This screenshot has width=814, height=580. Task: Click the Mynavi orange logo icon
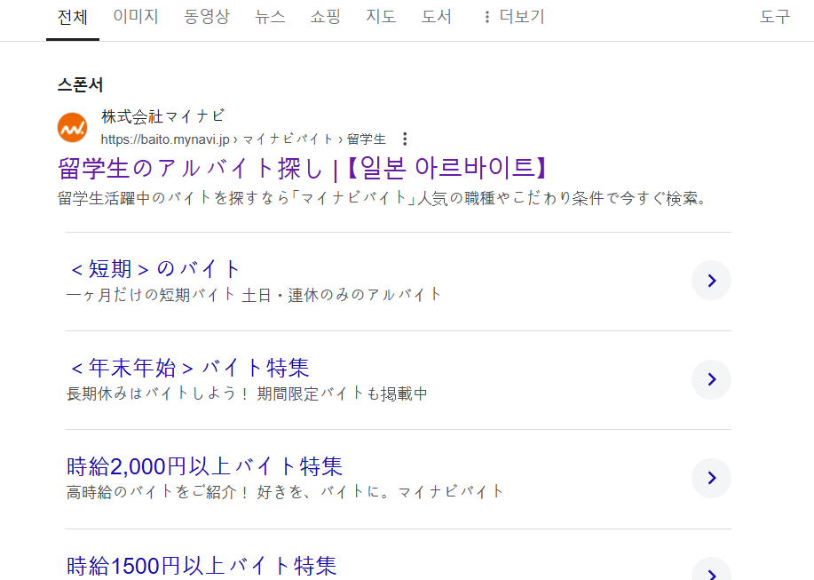pos(72,127)
